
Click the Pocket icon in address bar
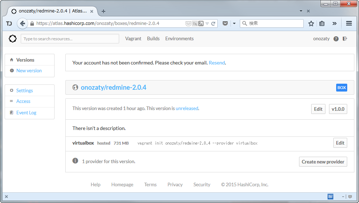(x=188, y=24)
